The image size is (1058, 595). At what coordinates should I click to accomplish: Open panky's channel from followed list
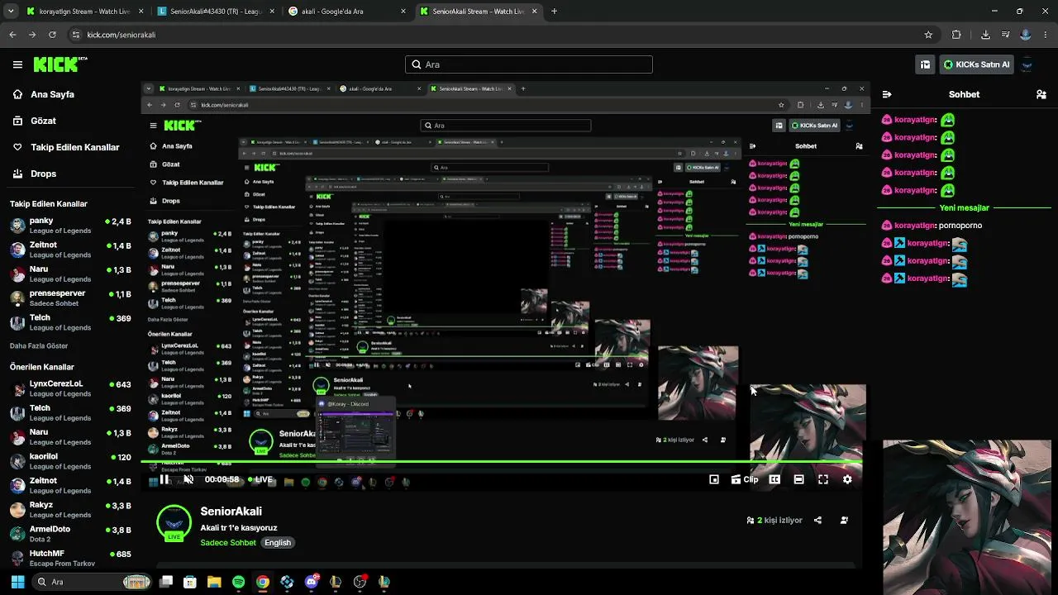pos(70,226)
